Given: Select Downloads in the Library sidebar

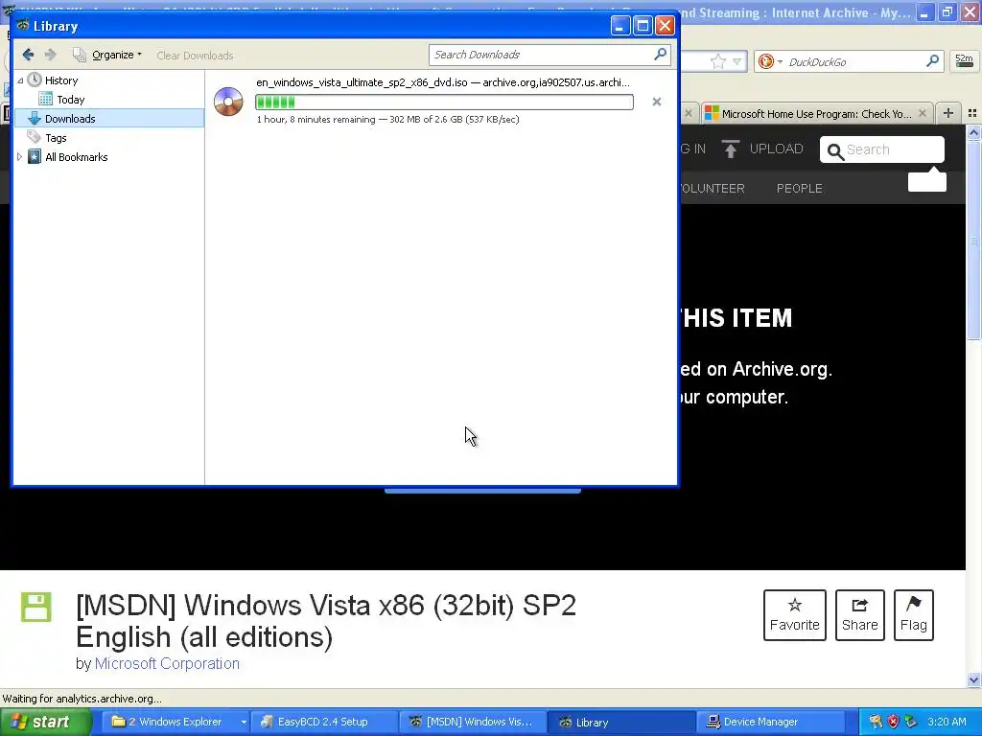Looking at the screenshot, I should 109,118.
